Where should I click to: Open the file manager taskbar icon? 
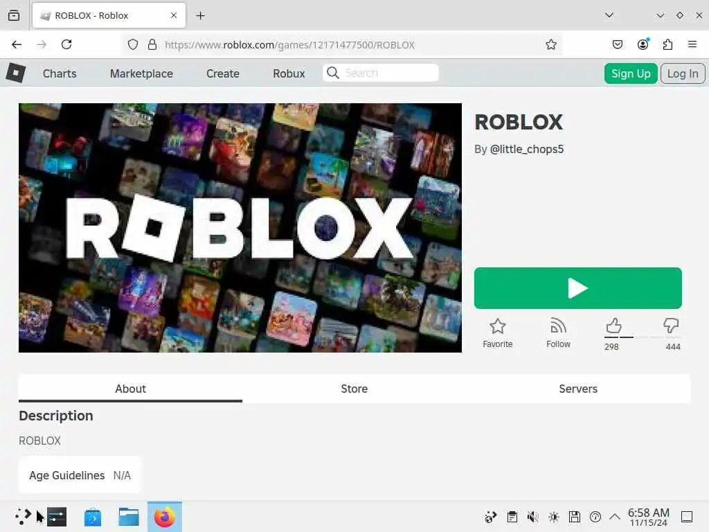128,517
